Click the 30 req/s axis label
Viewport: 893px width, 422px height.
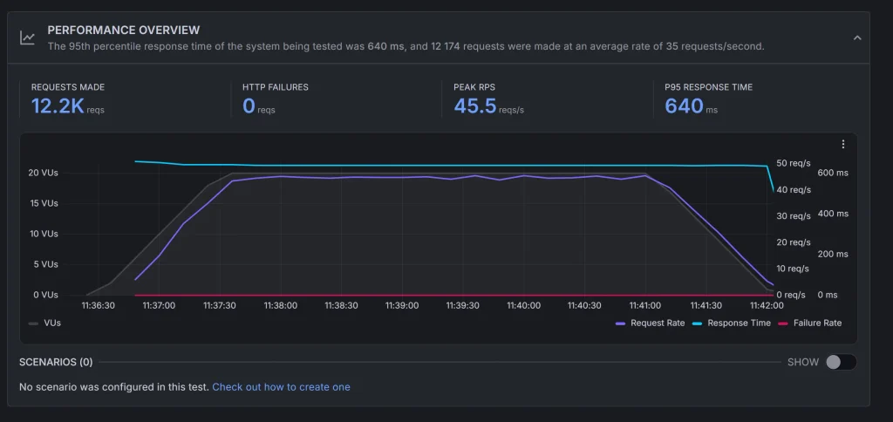coord(794,216)
